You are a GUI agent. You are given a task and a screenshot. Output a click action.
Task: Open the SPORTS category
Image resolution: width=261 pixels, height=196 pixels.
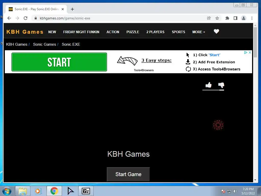[178, 32]
